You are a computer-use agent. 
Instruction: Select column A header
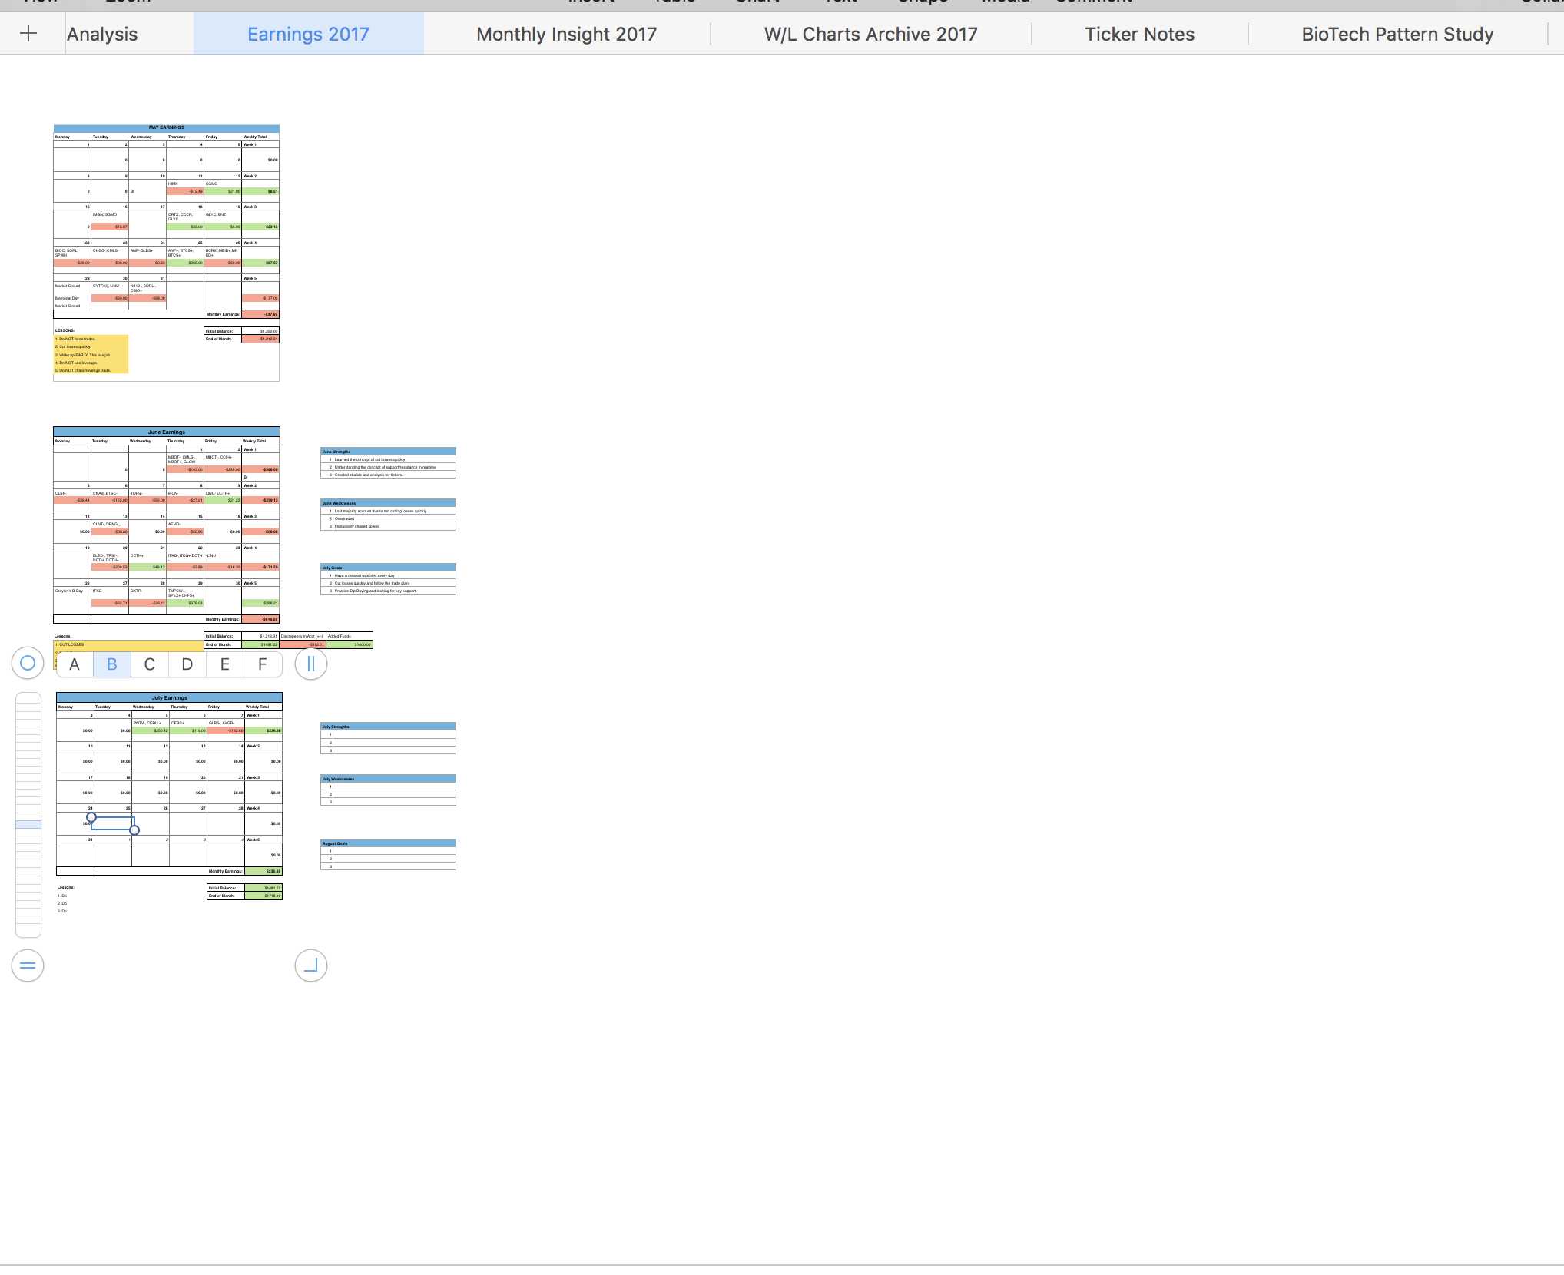click(75, 664)
